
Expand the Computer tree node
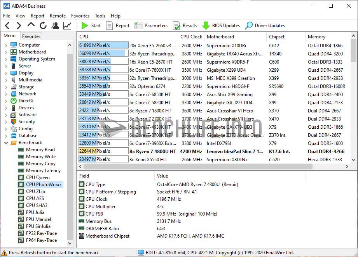click(x=6, y=45)
